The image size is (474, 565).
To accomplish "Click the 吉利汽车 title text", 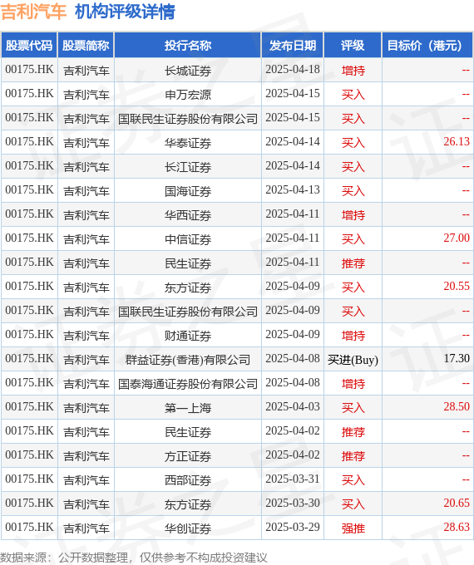I will [x=33, y=12].
